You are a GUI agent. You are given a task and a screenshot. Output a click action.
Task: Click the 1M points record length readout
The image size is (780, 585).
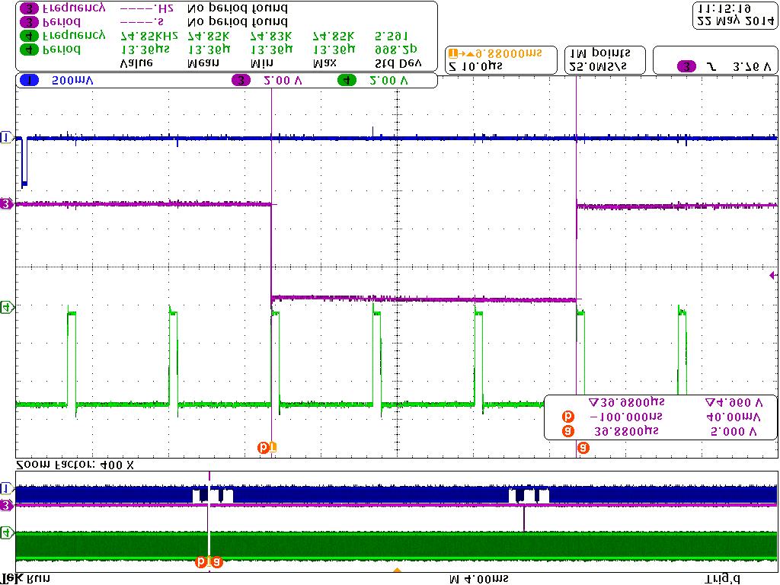pyautogui.click(x=600, y=53)
